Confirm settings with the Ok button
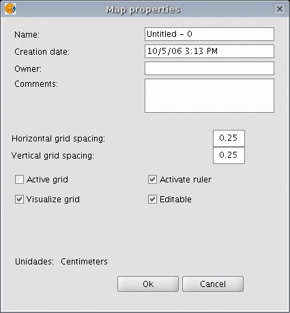This screenshot has width=290, height=313. click(148, 284)
